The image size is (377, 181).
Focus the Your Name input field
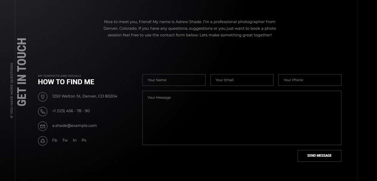pyautogui.click(x=174, y=80)
